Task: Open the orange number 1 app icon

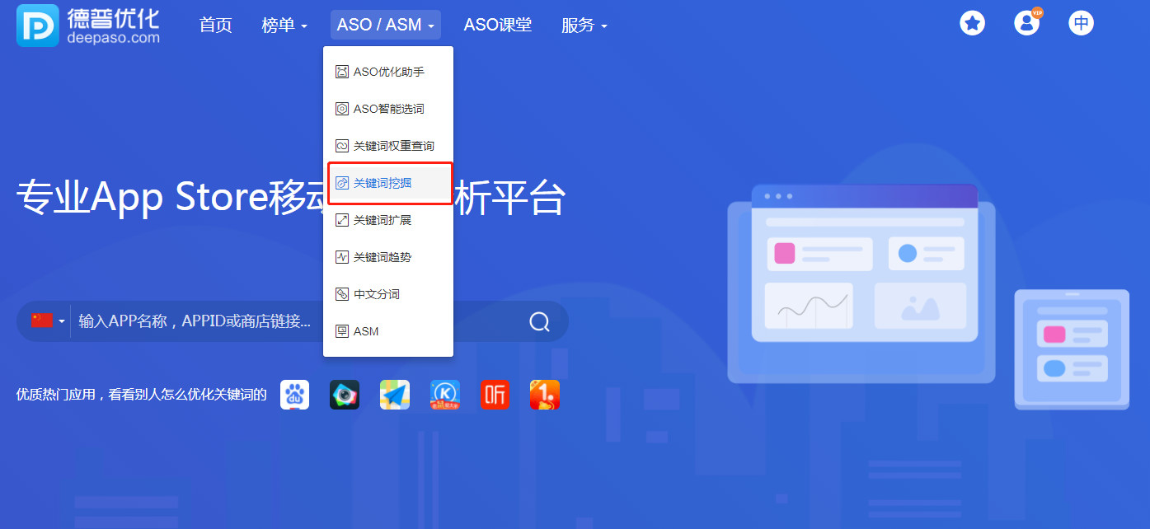Action: coord(545,395)
